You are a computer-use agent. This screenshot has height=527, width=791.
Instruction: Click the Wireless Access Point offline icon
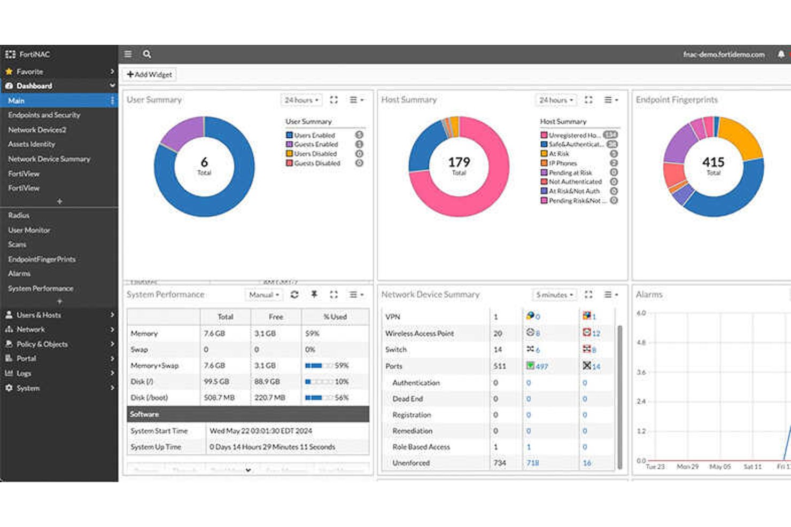tap(586, 333)
